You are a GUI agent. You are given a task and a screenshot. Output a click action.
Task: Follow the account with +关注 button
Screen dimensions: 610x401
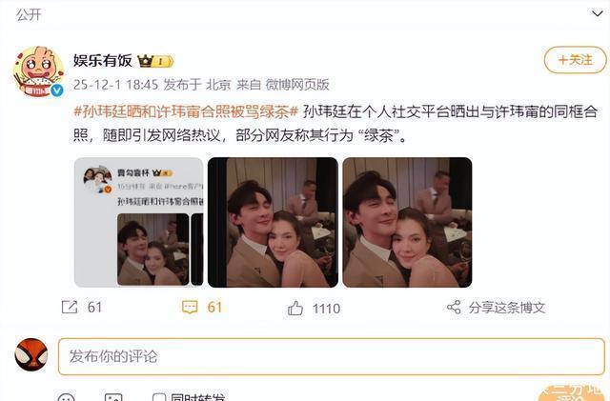[575, 60]
